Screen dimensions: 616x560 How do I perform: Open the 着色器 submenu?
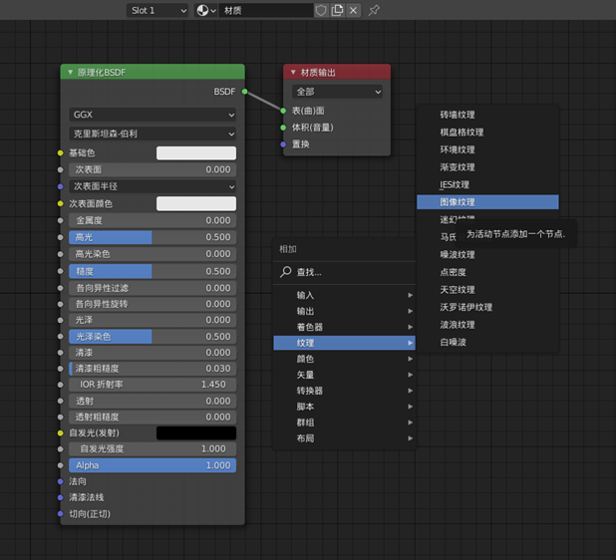[x=344, y=327]
